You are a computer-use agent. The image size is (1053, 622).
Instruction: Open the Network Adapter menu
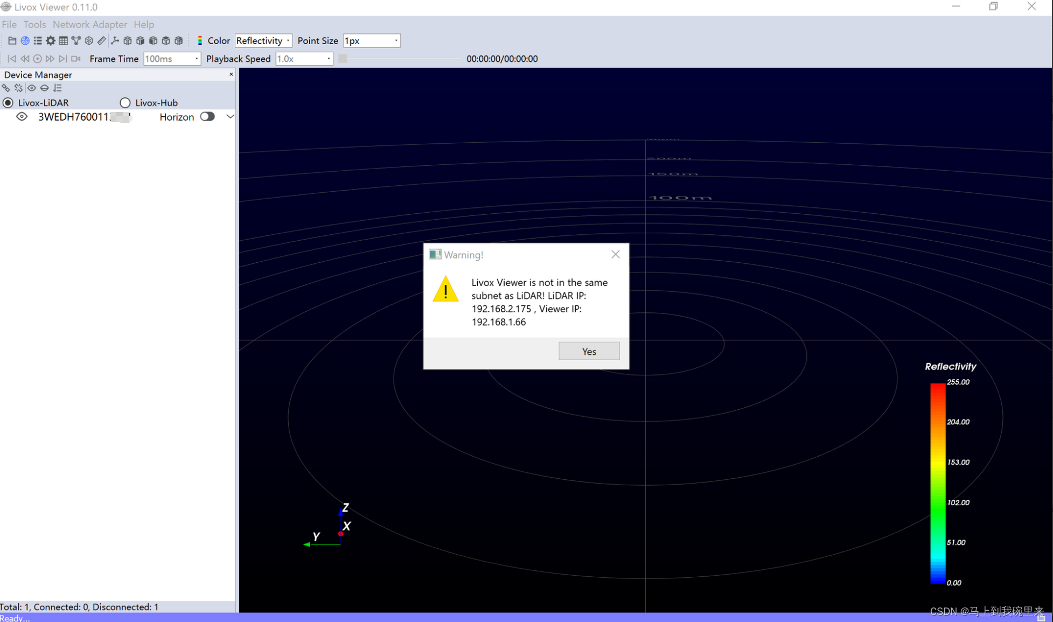(x=90, y=24)
